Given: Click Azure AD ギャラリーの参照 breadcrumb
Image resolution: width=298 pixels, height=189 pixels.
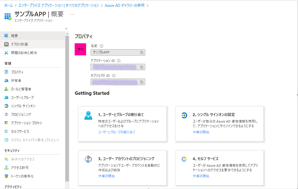Looking at the screenshot, I should click(125, 5).
